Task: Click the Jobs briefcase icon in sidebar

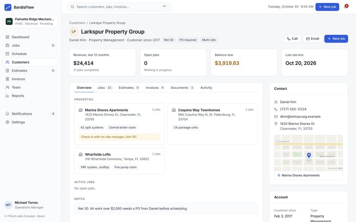Action: pyautogui.click(x=8, y=45)
